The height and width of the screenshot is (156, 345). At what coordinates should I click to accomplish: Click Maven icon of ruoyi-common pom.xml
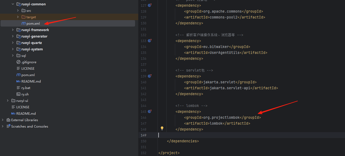24,23
